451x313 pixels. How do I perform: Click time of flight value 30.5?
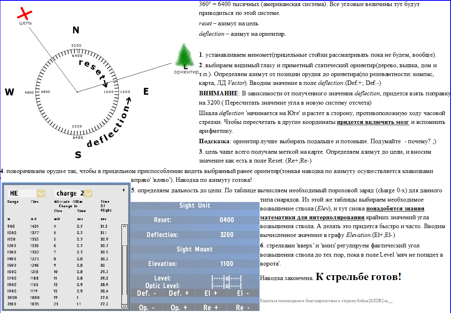coord(104,252)
